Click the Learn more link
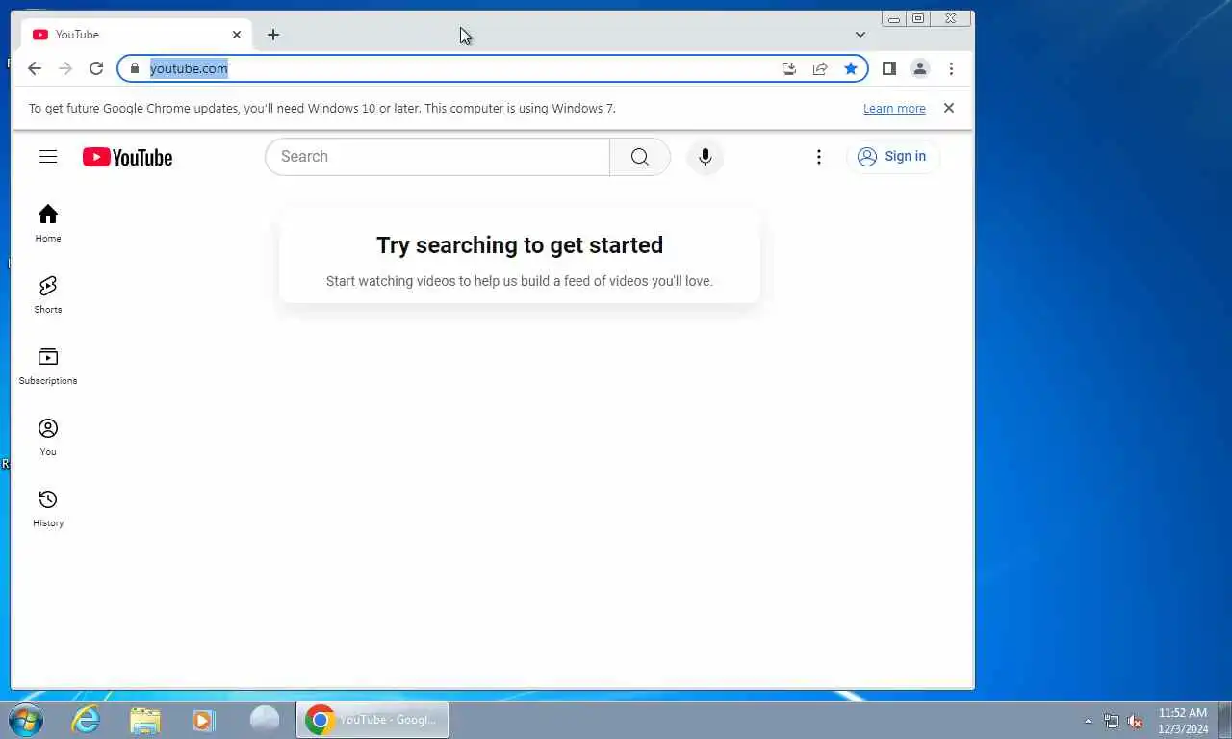The height and width of the screenshot is (739, 1232). coord(894,109)
